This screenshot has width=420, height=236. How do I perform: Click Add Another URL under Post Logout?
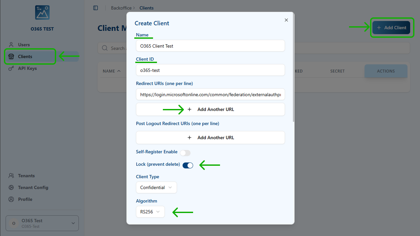point(210,138)
